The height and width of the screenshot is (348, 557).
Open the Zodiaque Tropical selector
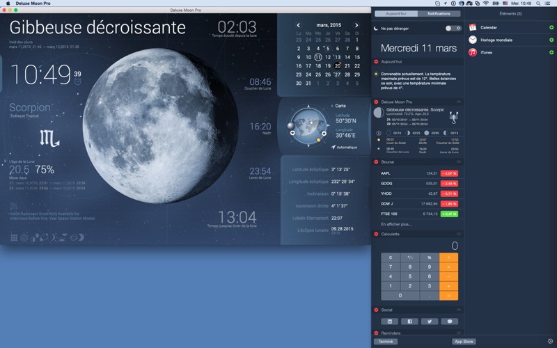[x=24, y=116]
